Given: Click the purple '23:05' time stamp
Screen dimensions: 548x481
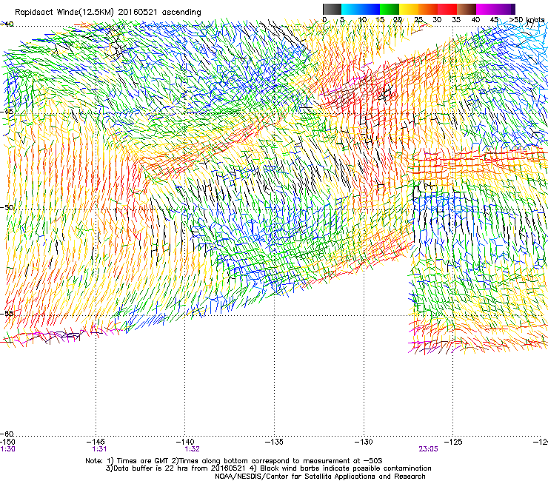Looking at the screenshot, I should click(x=428, y=449).
